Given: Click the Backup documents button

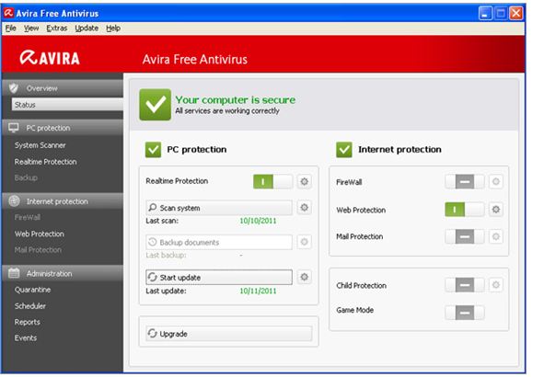Looking at the screenshot, I should point(219,242).
